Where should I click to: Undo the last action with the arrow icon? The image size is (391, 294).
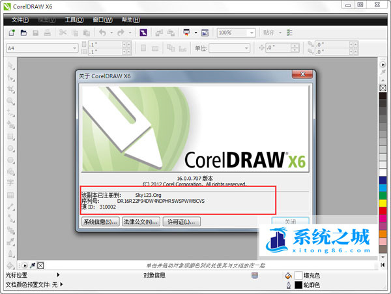coord(103,33)
